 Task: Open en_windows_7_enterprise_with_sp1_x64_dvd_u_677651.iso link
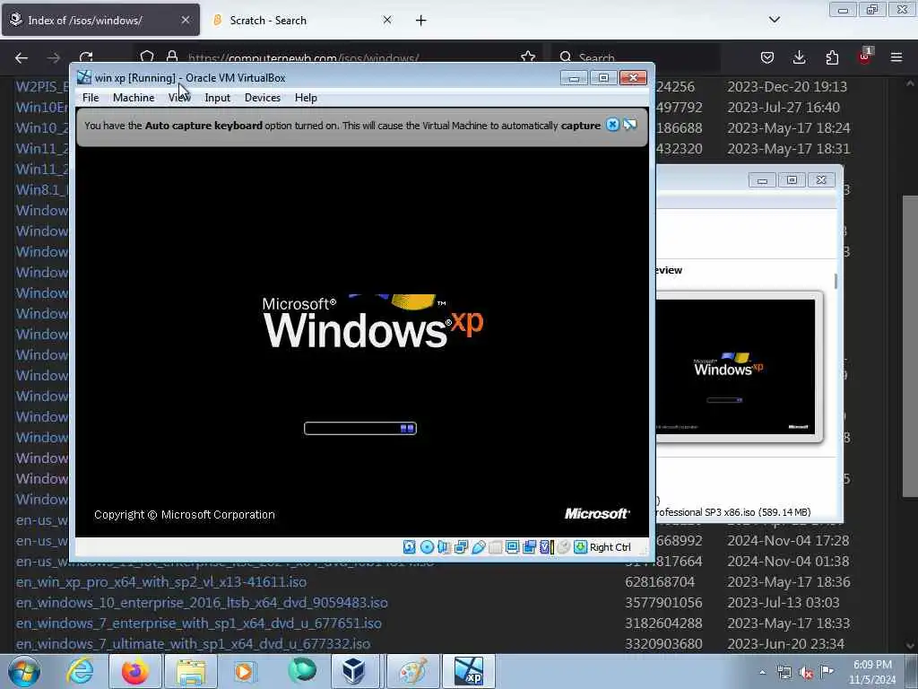(x=198, y=623)
